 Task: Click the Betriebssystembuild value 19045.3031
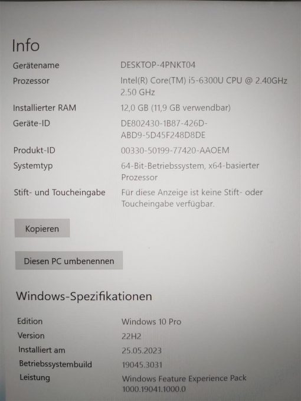pyautogui.click(x=142, y=365)
